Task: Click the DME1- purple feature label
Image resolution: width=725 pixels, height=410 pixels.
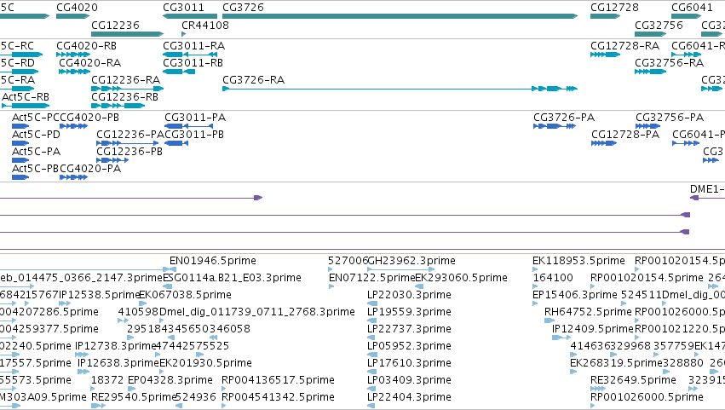Action: [707, 188]
